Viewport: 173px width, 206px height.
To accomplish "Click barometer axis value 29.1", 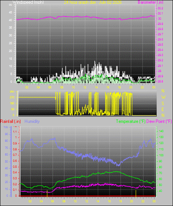I will pyautogui.click(x=160, y=66).
